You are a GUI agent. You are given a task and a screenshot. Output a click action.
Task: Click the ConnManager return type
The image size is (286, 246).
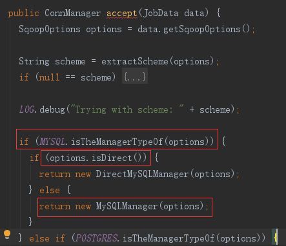pyautogui.click(x=72, y=13)
